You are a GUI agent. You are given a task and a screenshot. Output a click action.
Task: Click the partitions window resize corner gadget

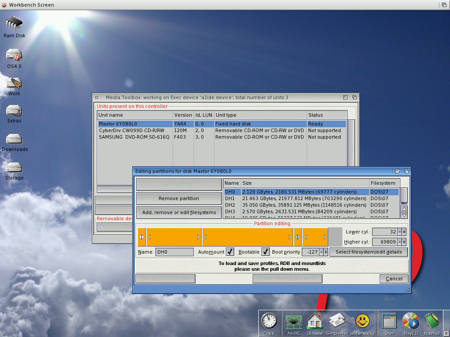(407, 290)
